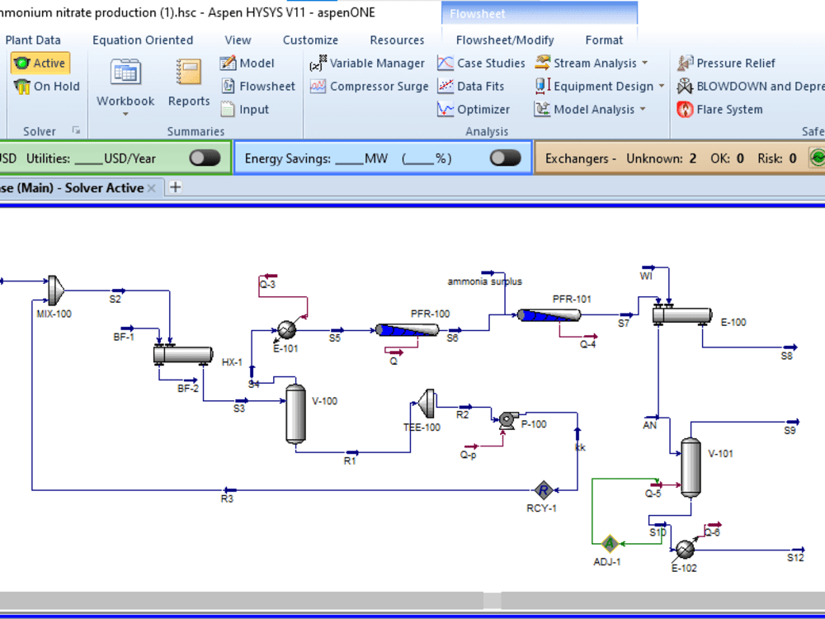
Task: Open BLOWDOWN and Depressuring tool
Action: [750, 87]
